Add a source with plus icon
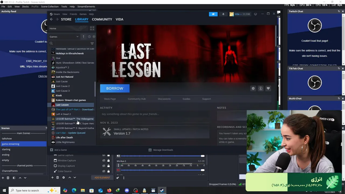 tap(53, 178)
